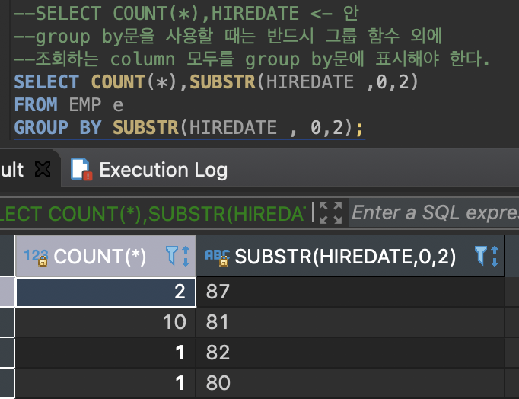Image resolution: width=519 pixels, height=399 pixels.
Task: Select the COUNT(*) column header
Action: [106, 256]
